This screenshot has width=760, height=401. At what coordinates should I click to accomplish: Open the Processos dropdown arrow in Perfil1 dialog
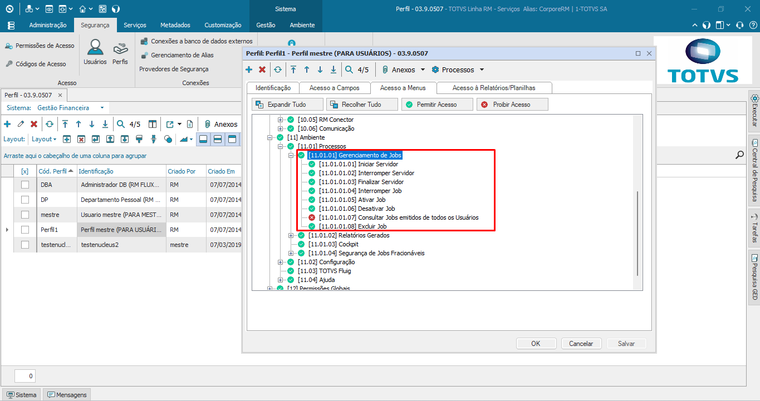(x=482, y=70)
